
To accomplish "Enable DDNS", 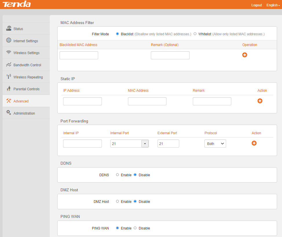I will tap(117, 175).
